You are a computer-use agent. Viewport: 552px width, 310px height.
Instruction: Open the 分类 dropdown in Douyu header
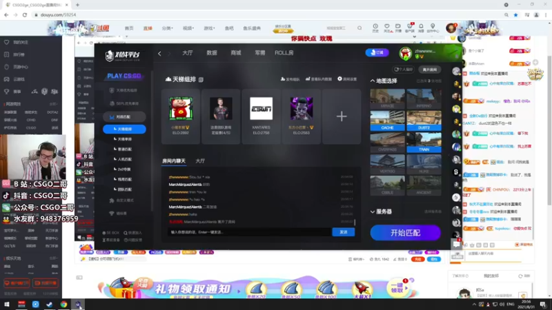pos(167,28)
